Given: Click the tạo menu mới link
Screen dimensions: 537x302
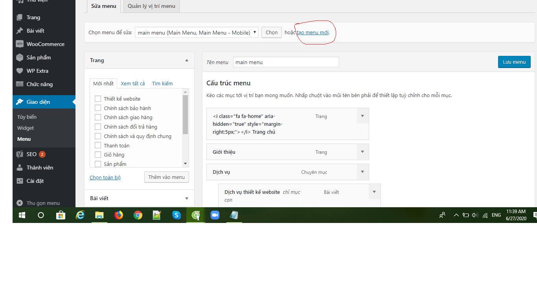Looking at the screenshot, I should pyautogui.click(x=313, y=33).
